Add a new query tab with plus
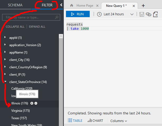Image resolution: width=162 pixels, height=126 pixels. 143,6
